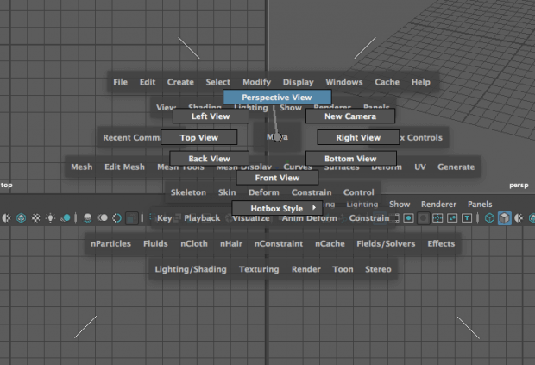The width and height of the screenshot is (535, 365).
Task: Open the Help hotbox menu
Action: tap(421, 82)
